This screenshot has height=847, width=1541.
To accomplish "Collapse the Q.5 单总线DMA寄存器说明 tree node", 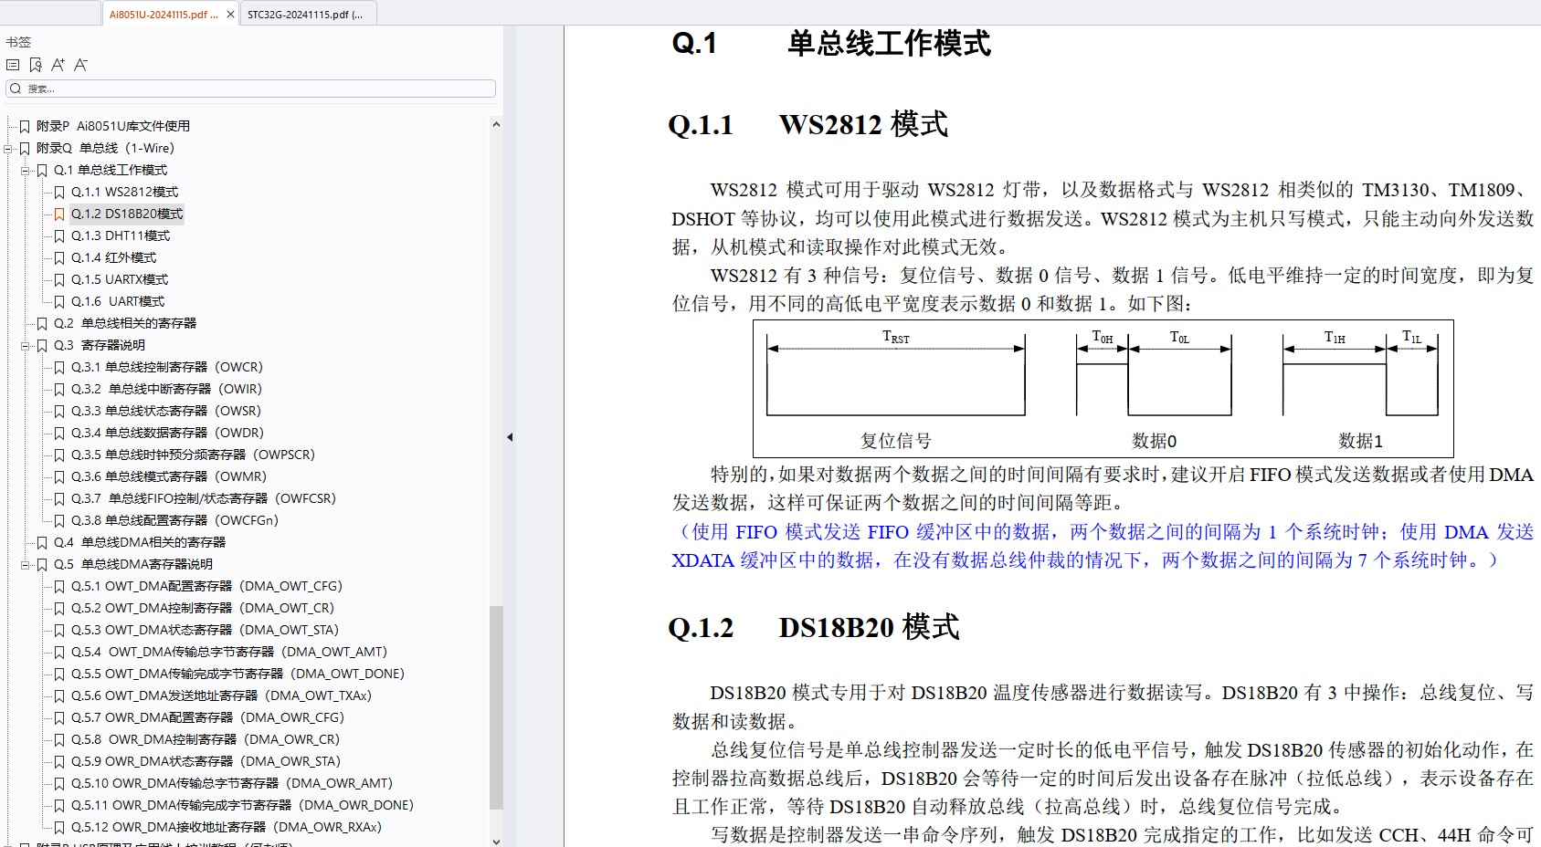I will coord(26,564).
